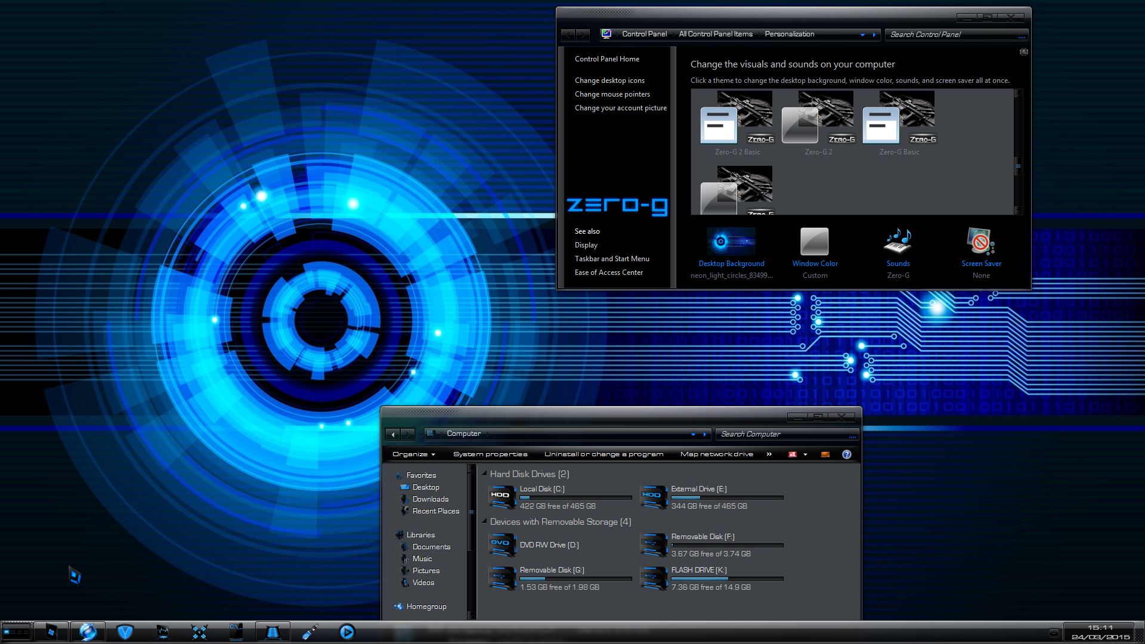Collapse the Hard Disk Drives group
The width and height of the screenshot is (1145, 644).
pos(485,474)
